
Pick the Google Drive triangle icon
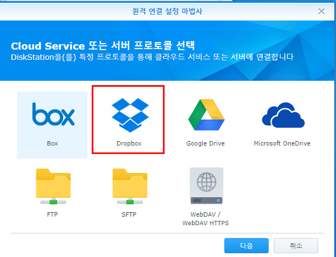pyautogui.click(x=206, y=115)
